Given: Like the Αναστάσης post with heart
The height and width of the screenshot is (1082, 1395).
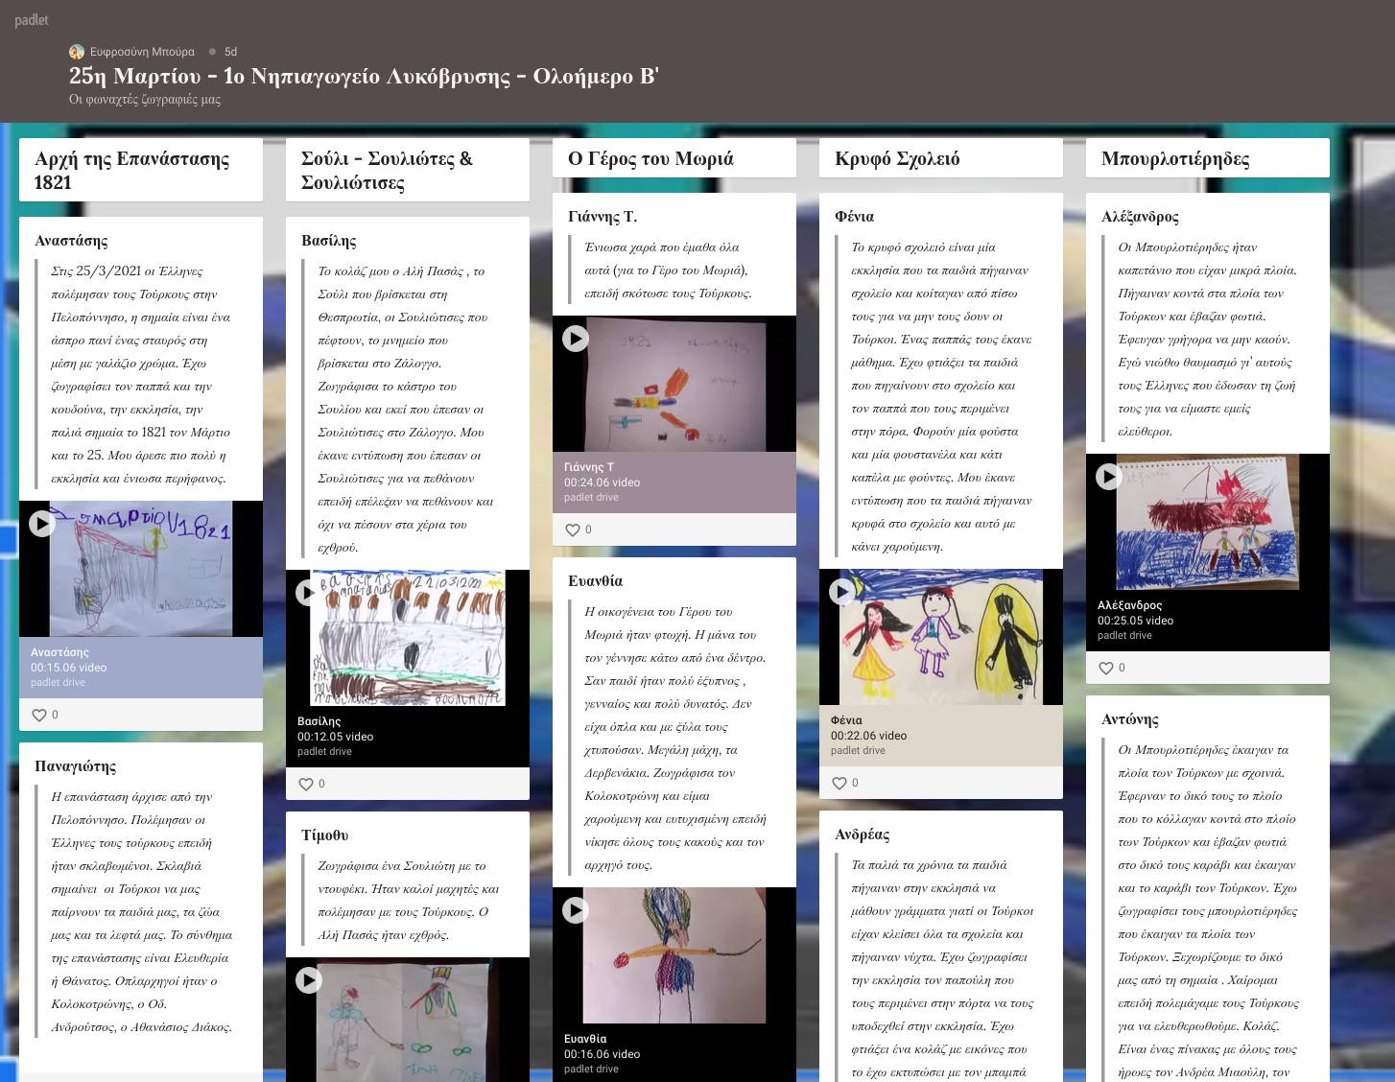Looking at the screenshot, I should pyautogui.click(x=39, y=715).
